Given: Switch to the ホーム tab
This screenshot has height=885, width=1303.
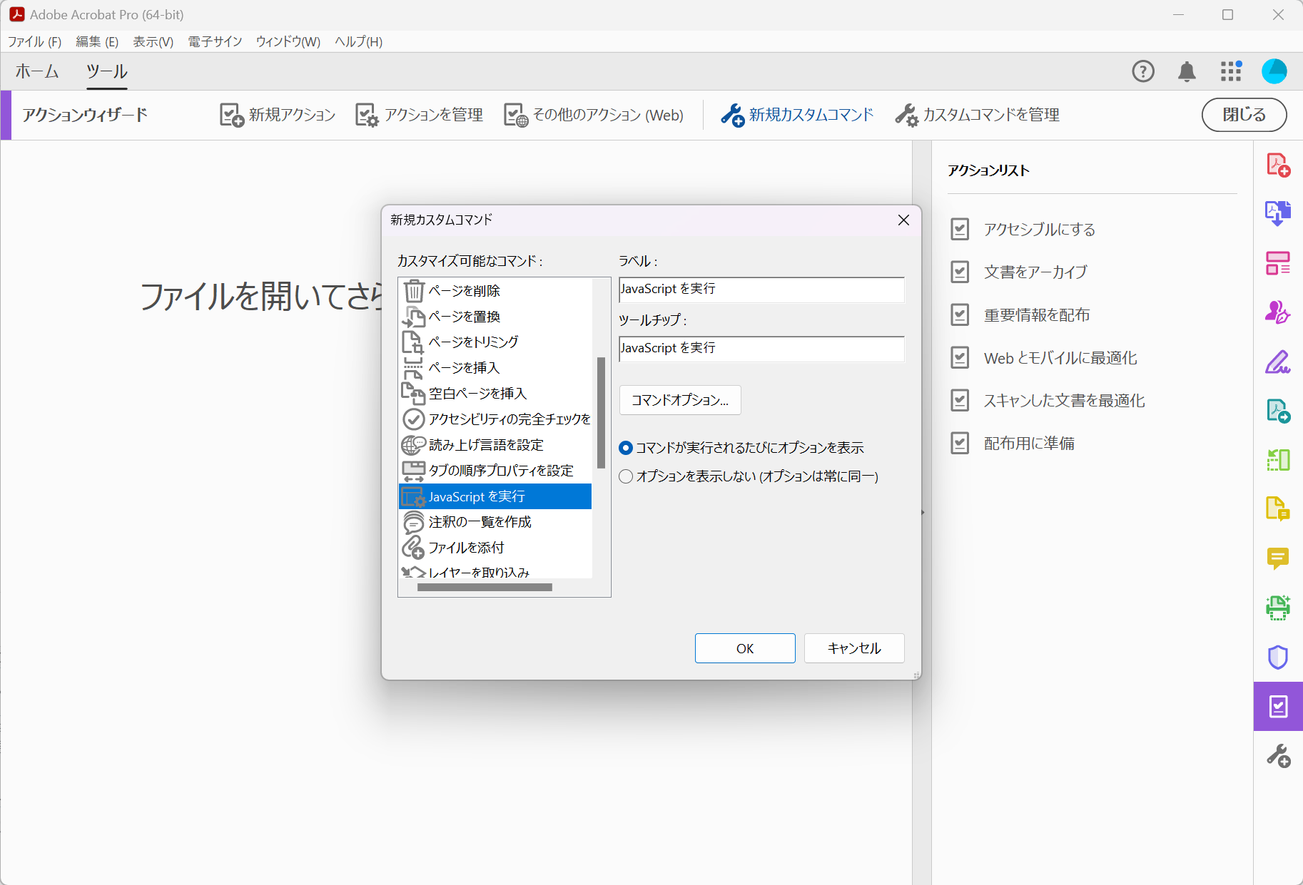Looking at the screenshot, I should coord(37,71).
